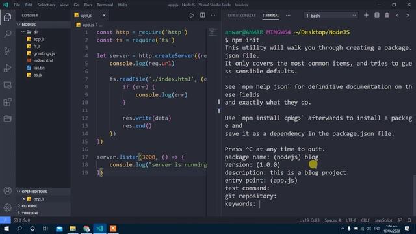The image size is (416, 234).
Task: Expand the Timeline section
Action: 44,213
